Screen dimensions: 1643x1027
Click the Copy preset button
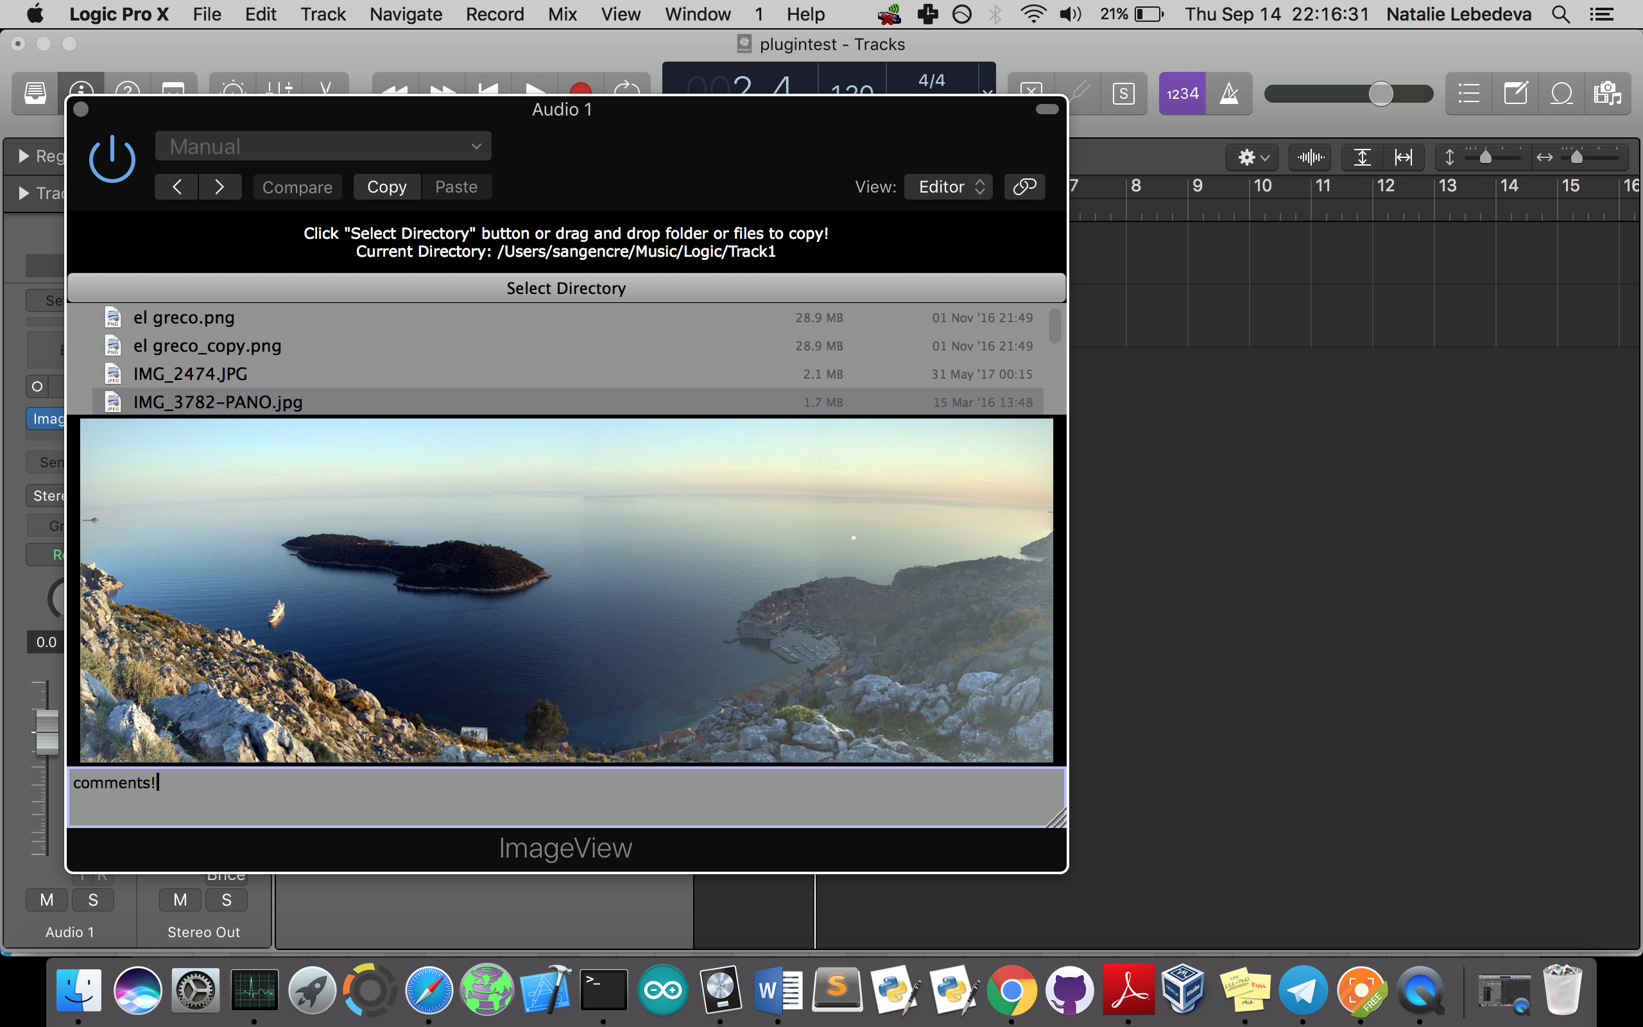tap(386, 187)
